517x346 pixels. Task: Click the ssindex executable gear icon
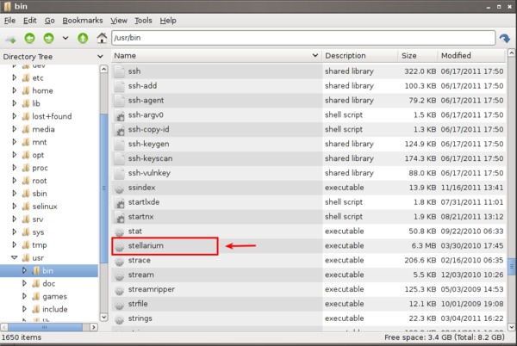(x=120, y=188)
